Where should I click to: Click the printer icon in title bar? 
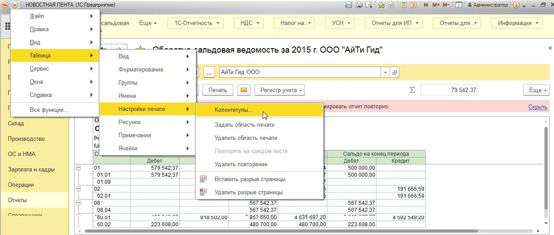tap(359, 5)
